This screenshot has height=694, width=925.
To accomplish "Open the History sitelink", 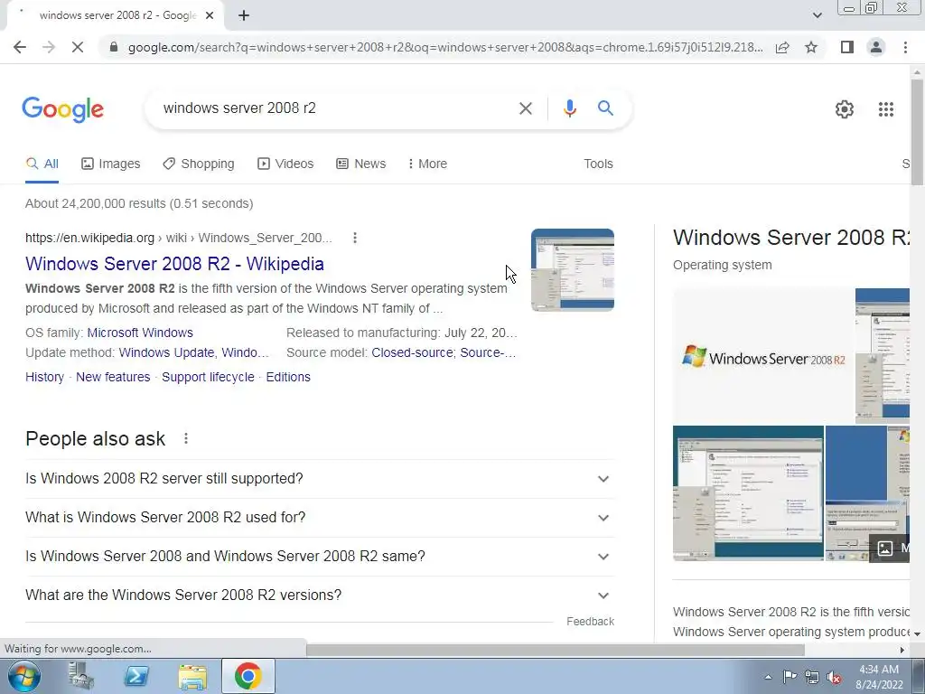I will pos(45,377).
